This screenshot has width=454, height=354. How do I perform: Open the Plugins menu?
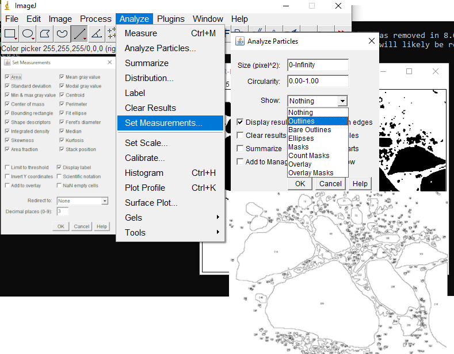coord(170,19)
